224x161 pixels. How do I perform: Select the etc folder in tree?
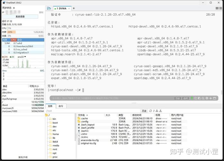[53, 130]
